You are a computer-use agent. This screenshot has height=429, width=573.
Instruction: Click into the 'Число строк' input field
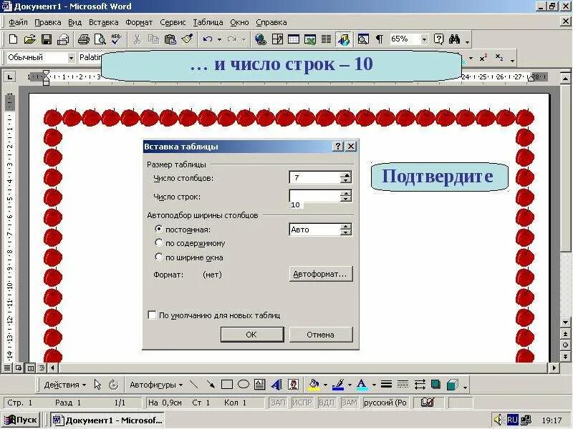[x=314, y=196]
